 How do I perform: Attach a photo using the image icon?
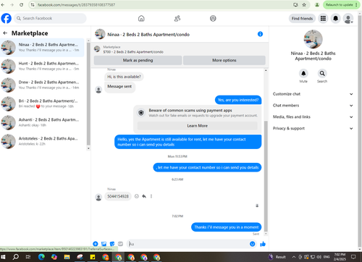click(104, 244)
